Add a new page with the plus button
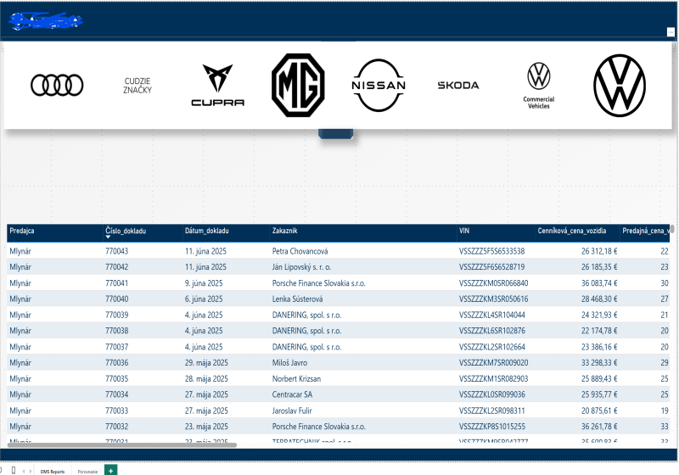679x475 pixels. (x=111, y=470)
